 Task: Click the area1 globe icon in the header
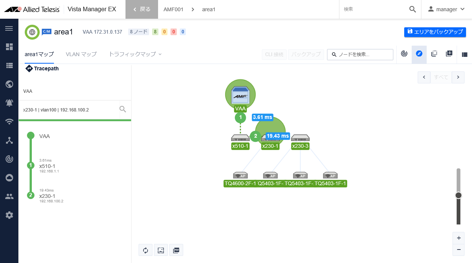tap(32, 32)
